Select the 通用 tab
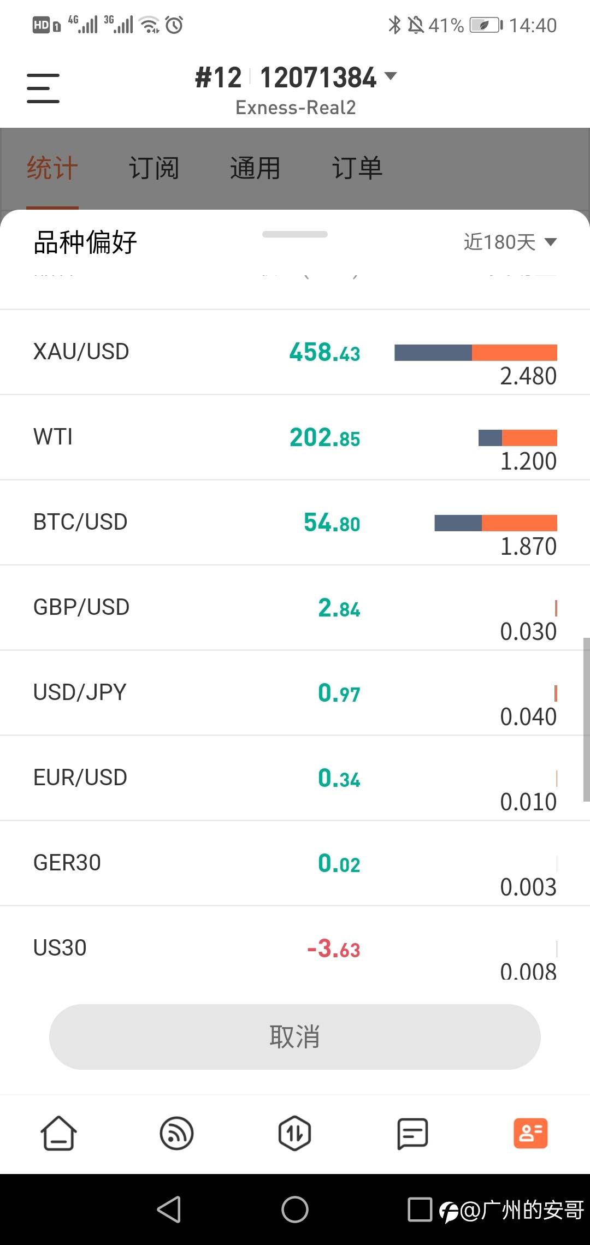Screen dimensions: 590x1245 click(x=255, y=168)
